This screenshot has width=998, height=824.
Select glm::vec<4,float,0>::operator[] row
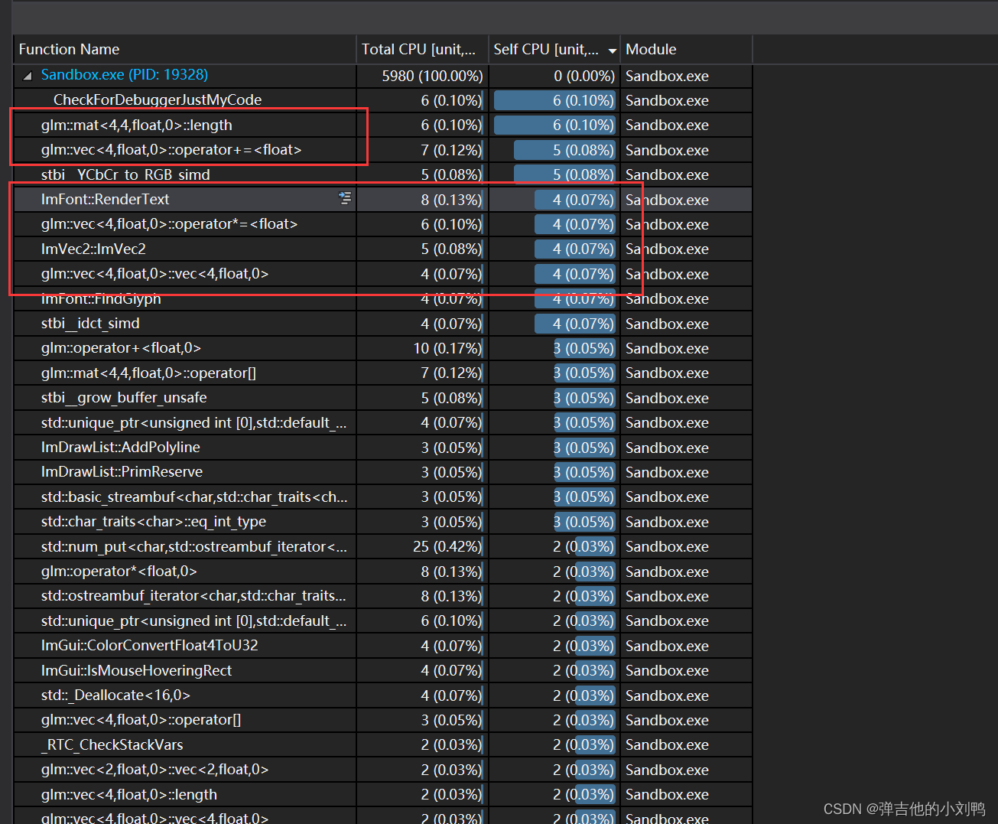coord(382,720)
